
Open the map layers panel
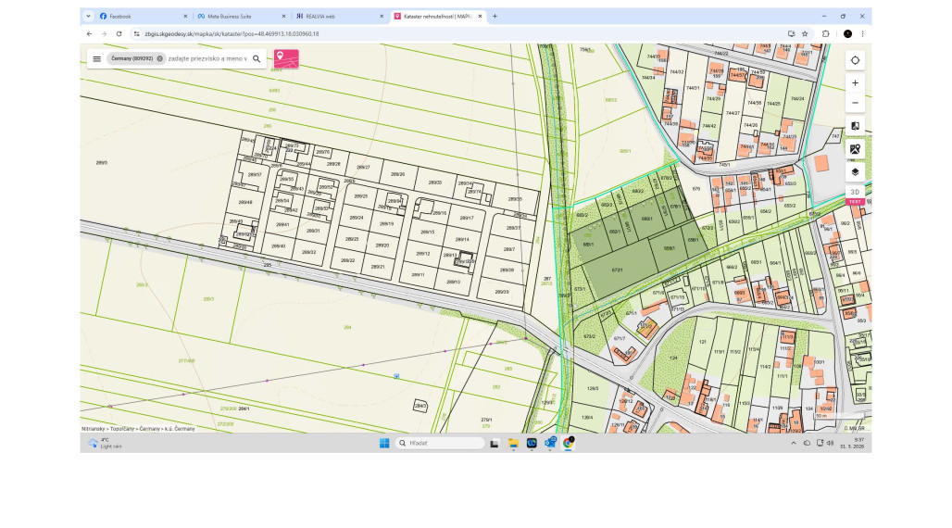[x=855, y=171]
